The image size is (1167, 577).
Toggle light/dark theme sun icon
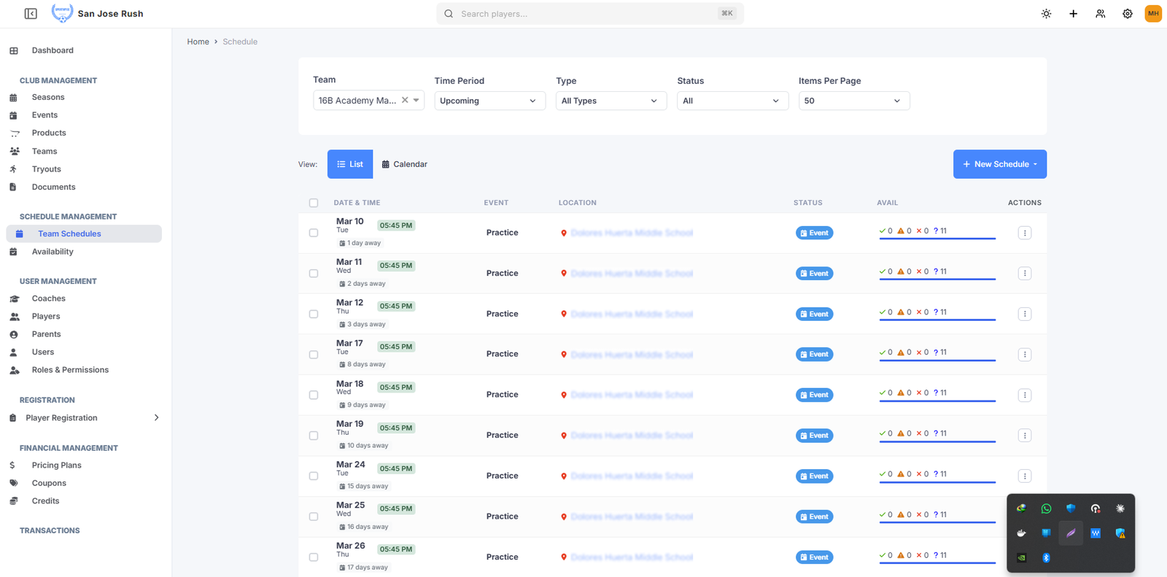pos(1046,14)
